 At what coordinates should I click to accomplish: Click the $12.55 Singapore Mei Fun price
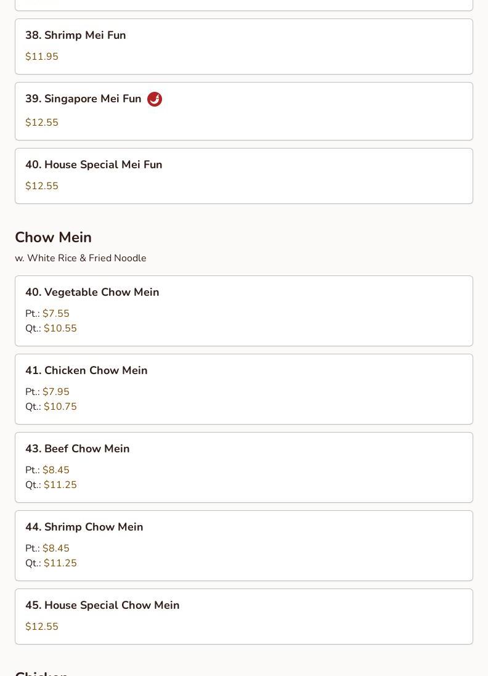click(42, 123)
